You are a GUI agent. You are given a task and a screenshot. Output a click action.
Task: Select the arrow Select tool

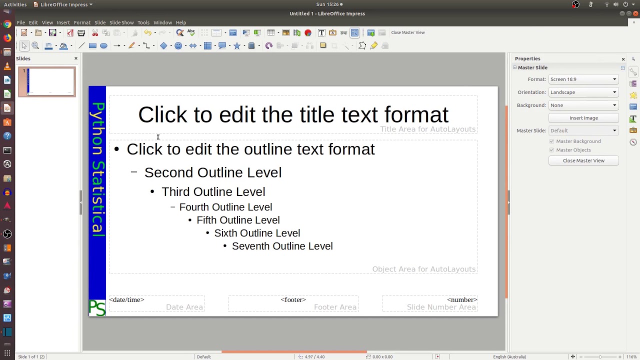pyautogui.click(x=24, y=45)
